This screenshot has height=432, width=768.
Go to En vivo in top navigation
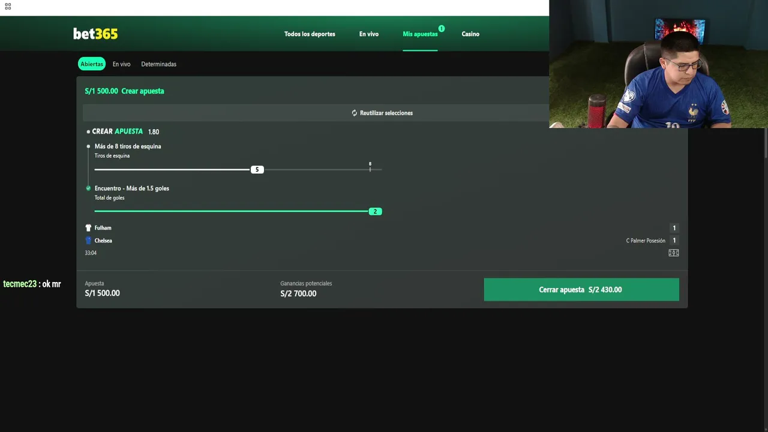[x=369, y=34]
